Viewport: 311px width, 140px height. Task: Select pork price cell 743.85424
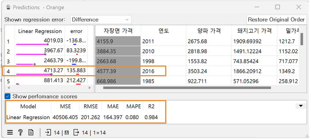point(254,61)
